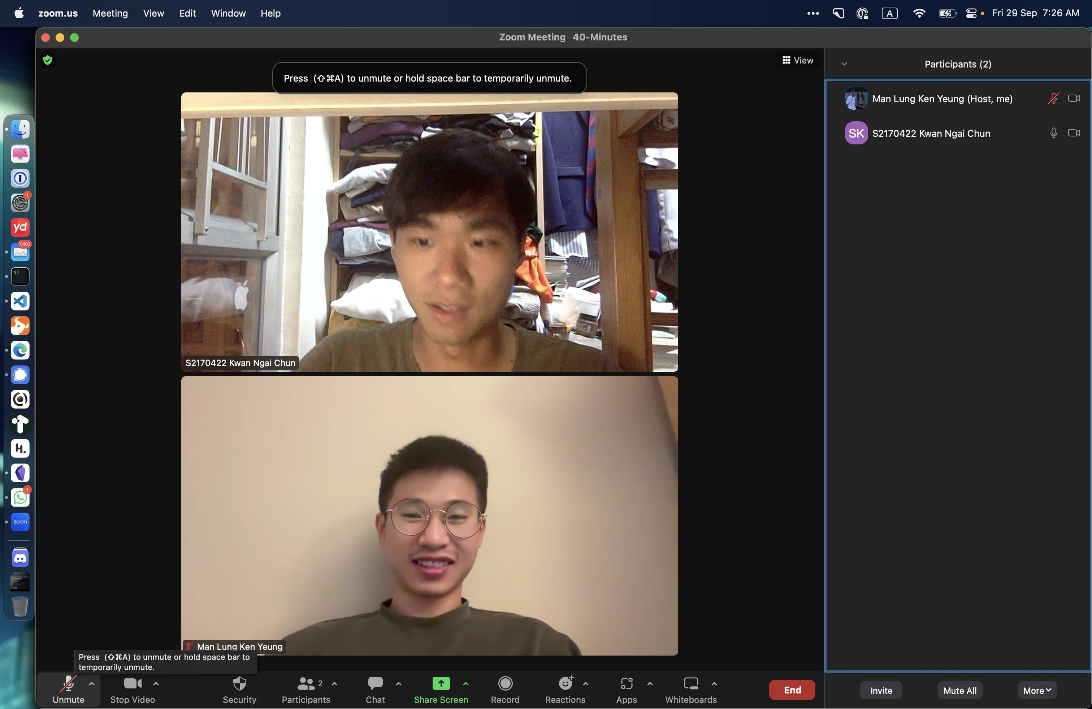Open WhatsApp from the Dock
This screenshot has width=1092, height=709.
pos(20,497)
